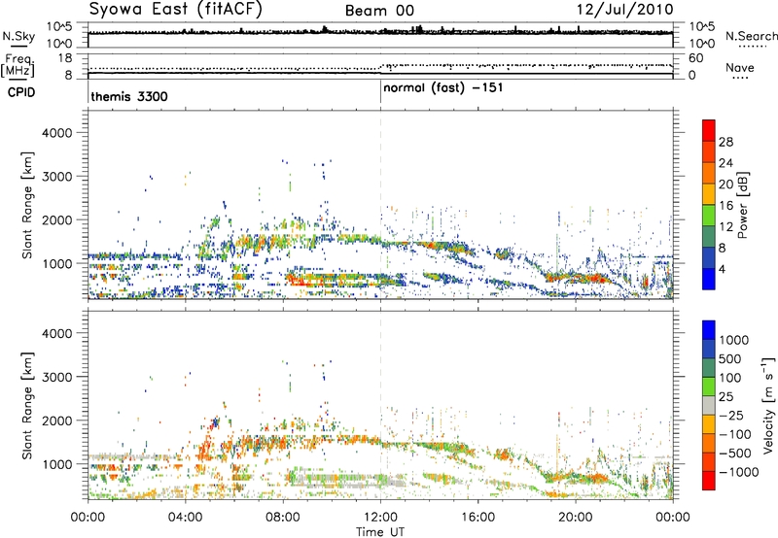Click the 'Time UT' axis label
Screen dimensions: 778x538
pyautogui.click(x=380, y=532)
